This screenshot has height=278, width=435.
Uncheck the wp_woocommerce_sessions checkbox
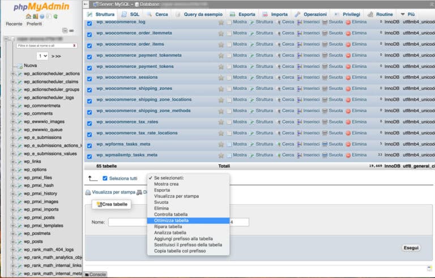[x=89, y=79]
